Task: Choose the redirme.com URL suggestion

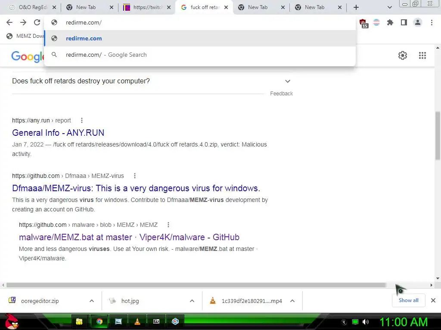Action: point(200,38)
